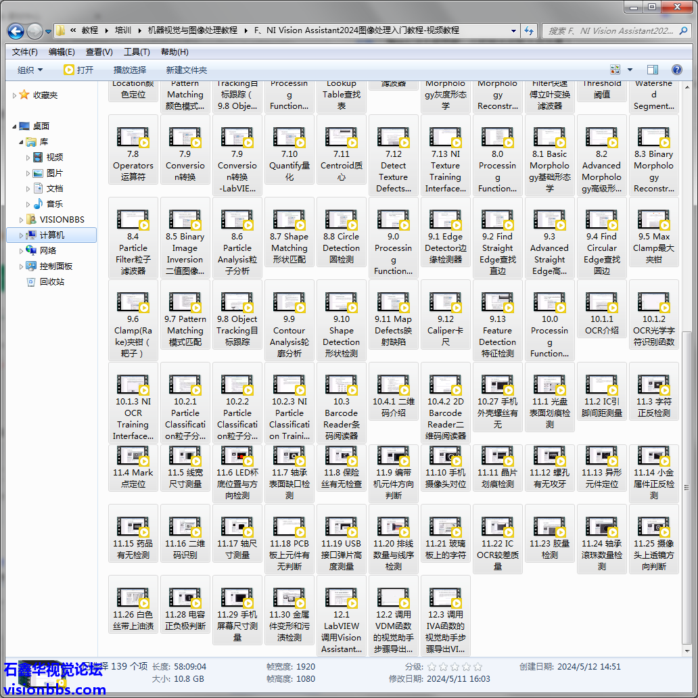This screenshot has width=698, height=698.
Task: Expand the 收藏夹 tree node
Action: (14, 95)
